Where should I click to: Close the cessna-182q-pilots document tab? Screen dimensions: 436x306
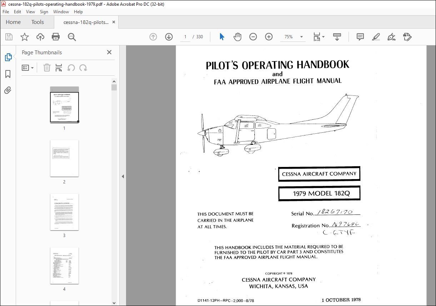[x=114, y=22]
